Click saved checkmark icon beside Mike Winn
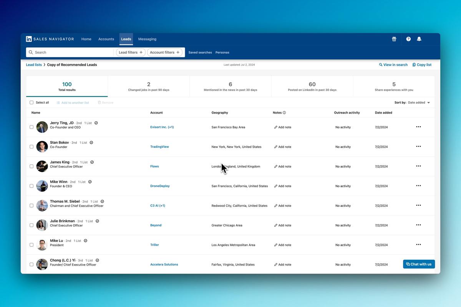461x307 pixels. (x=90, y=182)
